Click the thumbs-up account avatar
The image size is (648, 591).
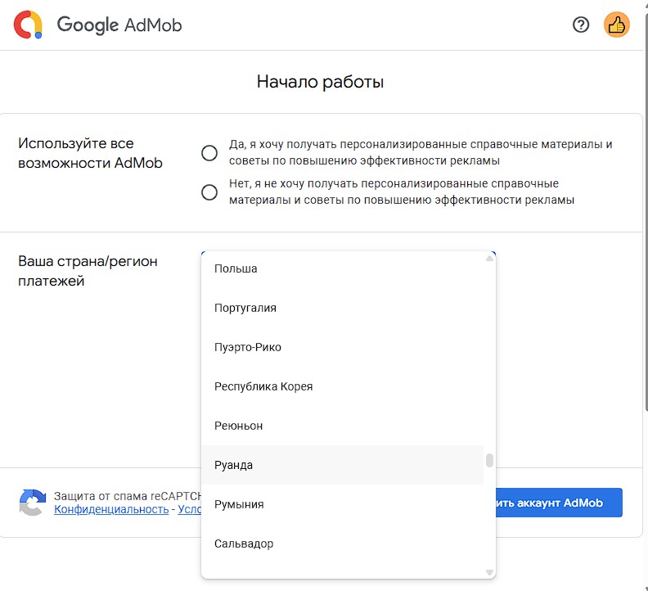[617, 25]
